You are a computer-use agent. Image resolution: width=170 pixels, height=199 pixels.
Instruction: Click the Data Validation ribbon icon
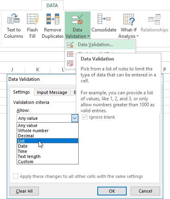point(77,20)
